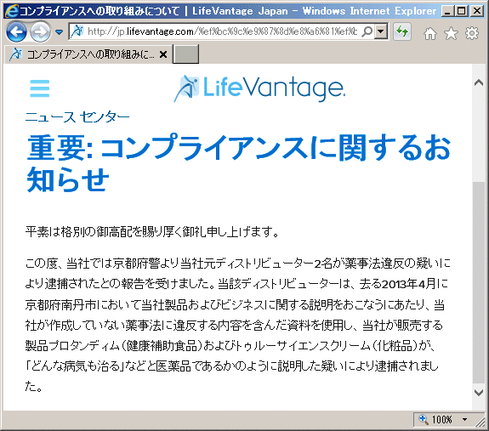Click the scrollbar down arrow
This screenshot has width=489, height=431.
pyautogui.click(x=479, y=393)
